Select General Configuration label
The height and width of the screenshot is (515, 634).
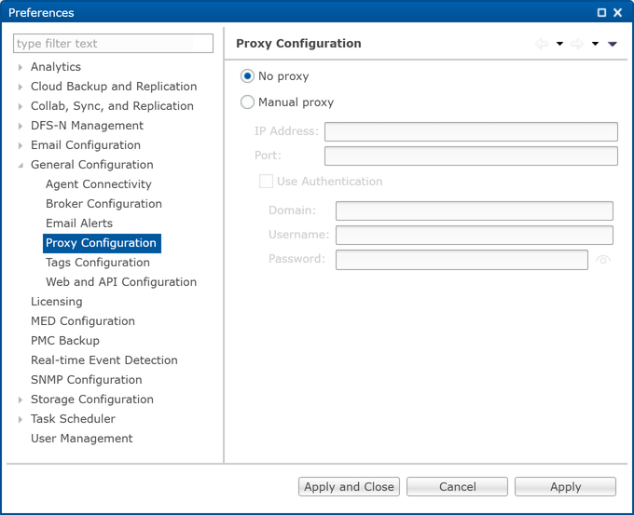pos(92,165)
